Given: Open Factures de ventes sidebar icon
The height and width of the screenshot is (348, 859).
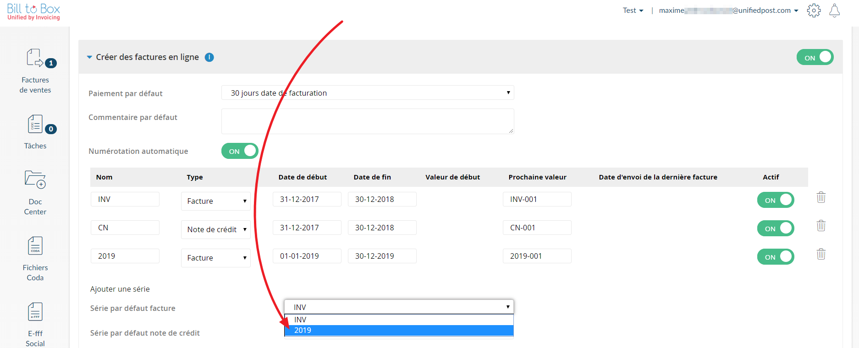Looking at the screenshot, I should [x=35, y=59].
